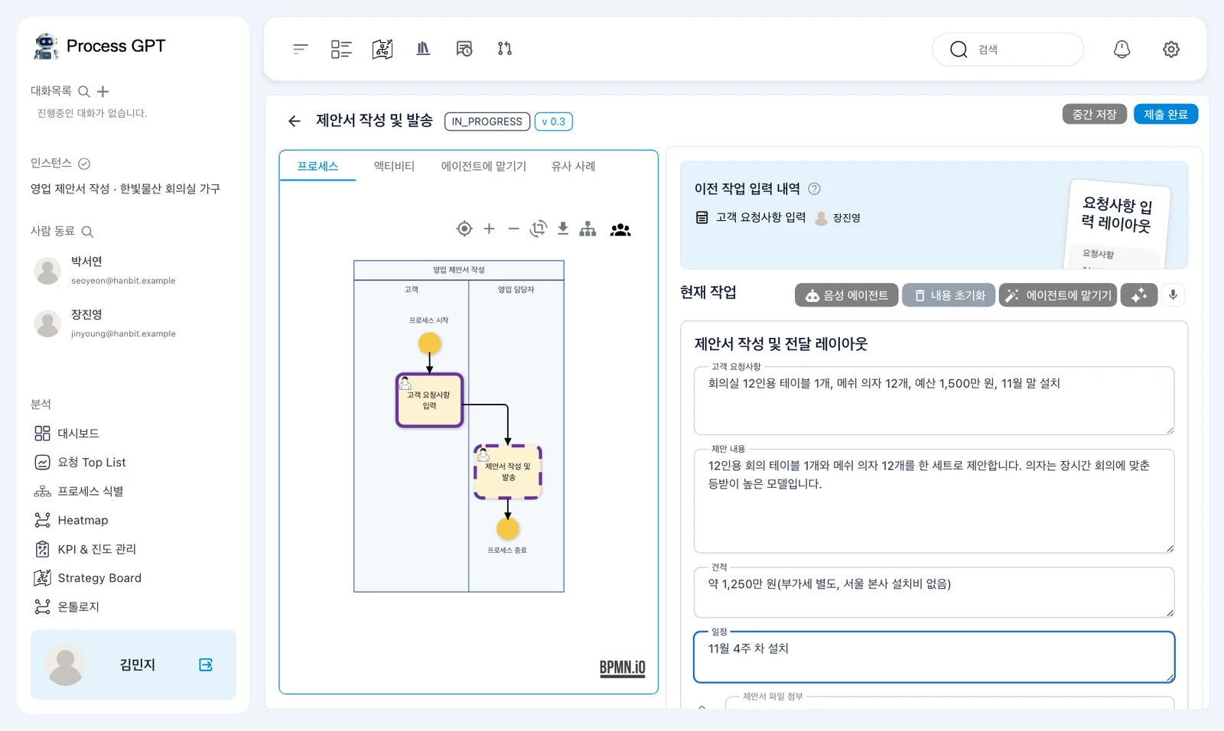Screen dimensions: 1224x731
Task: Open instance 영업 제안서 작성 · 한빛물산 회의실 가구
Action: tap(125, 189)
